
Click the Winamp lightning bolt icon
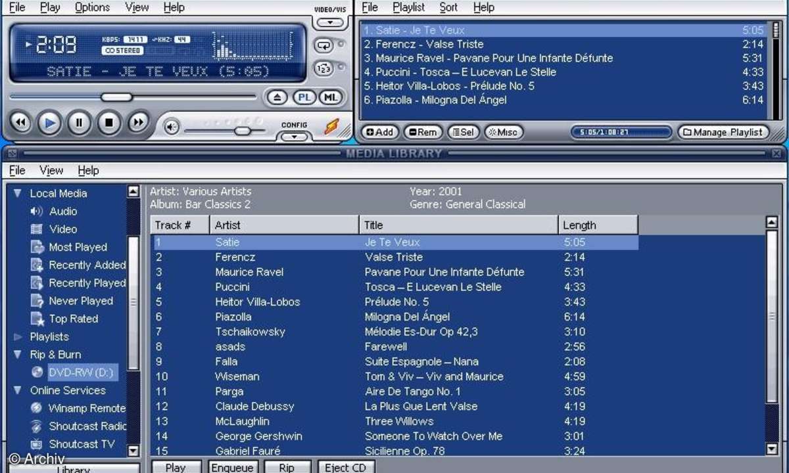(x=332, y=127)
